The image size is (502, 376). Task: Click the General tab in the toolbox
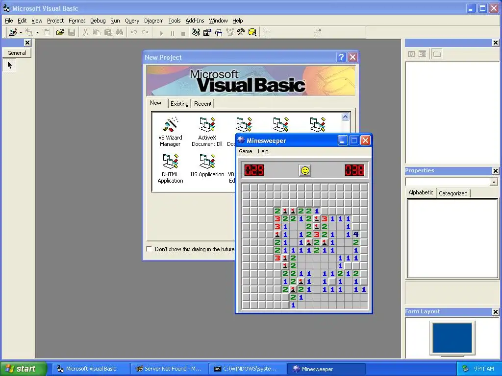(x=17, y=53)
